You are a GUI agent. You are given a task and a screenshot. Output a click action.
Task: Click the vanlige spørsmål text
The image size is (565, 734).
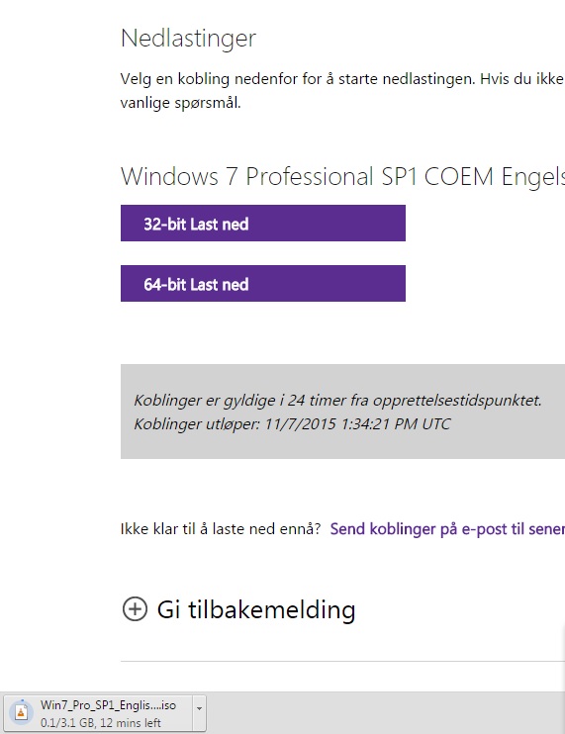[181, 103]
